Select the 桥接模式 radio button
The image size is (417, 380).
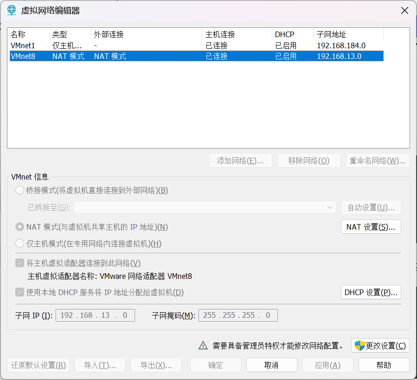19,190
